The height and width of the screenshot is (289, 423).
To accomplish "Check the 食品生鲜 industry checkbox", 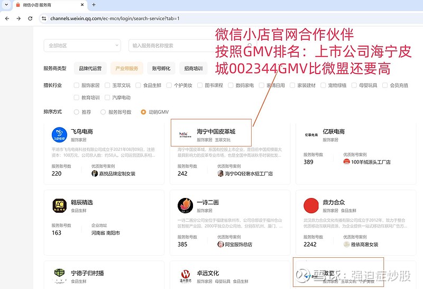I will tap(138, 85).
